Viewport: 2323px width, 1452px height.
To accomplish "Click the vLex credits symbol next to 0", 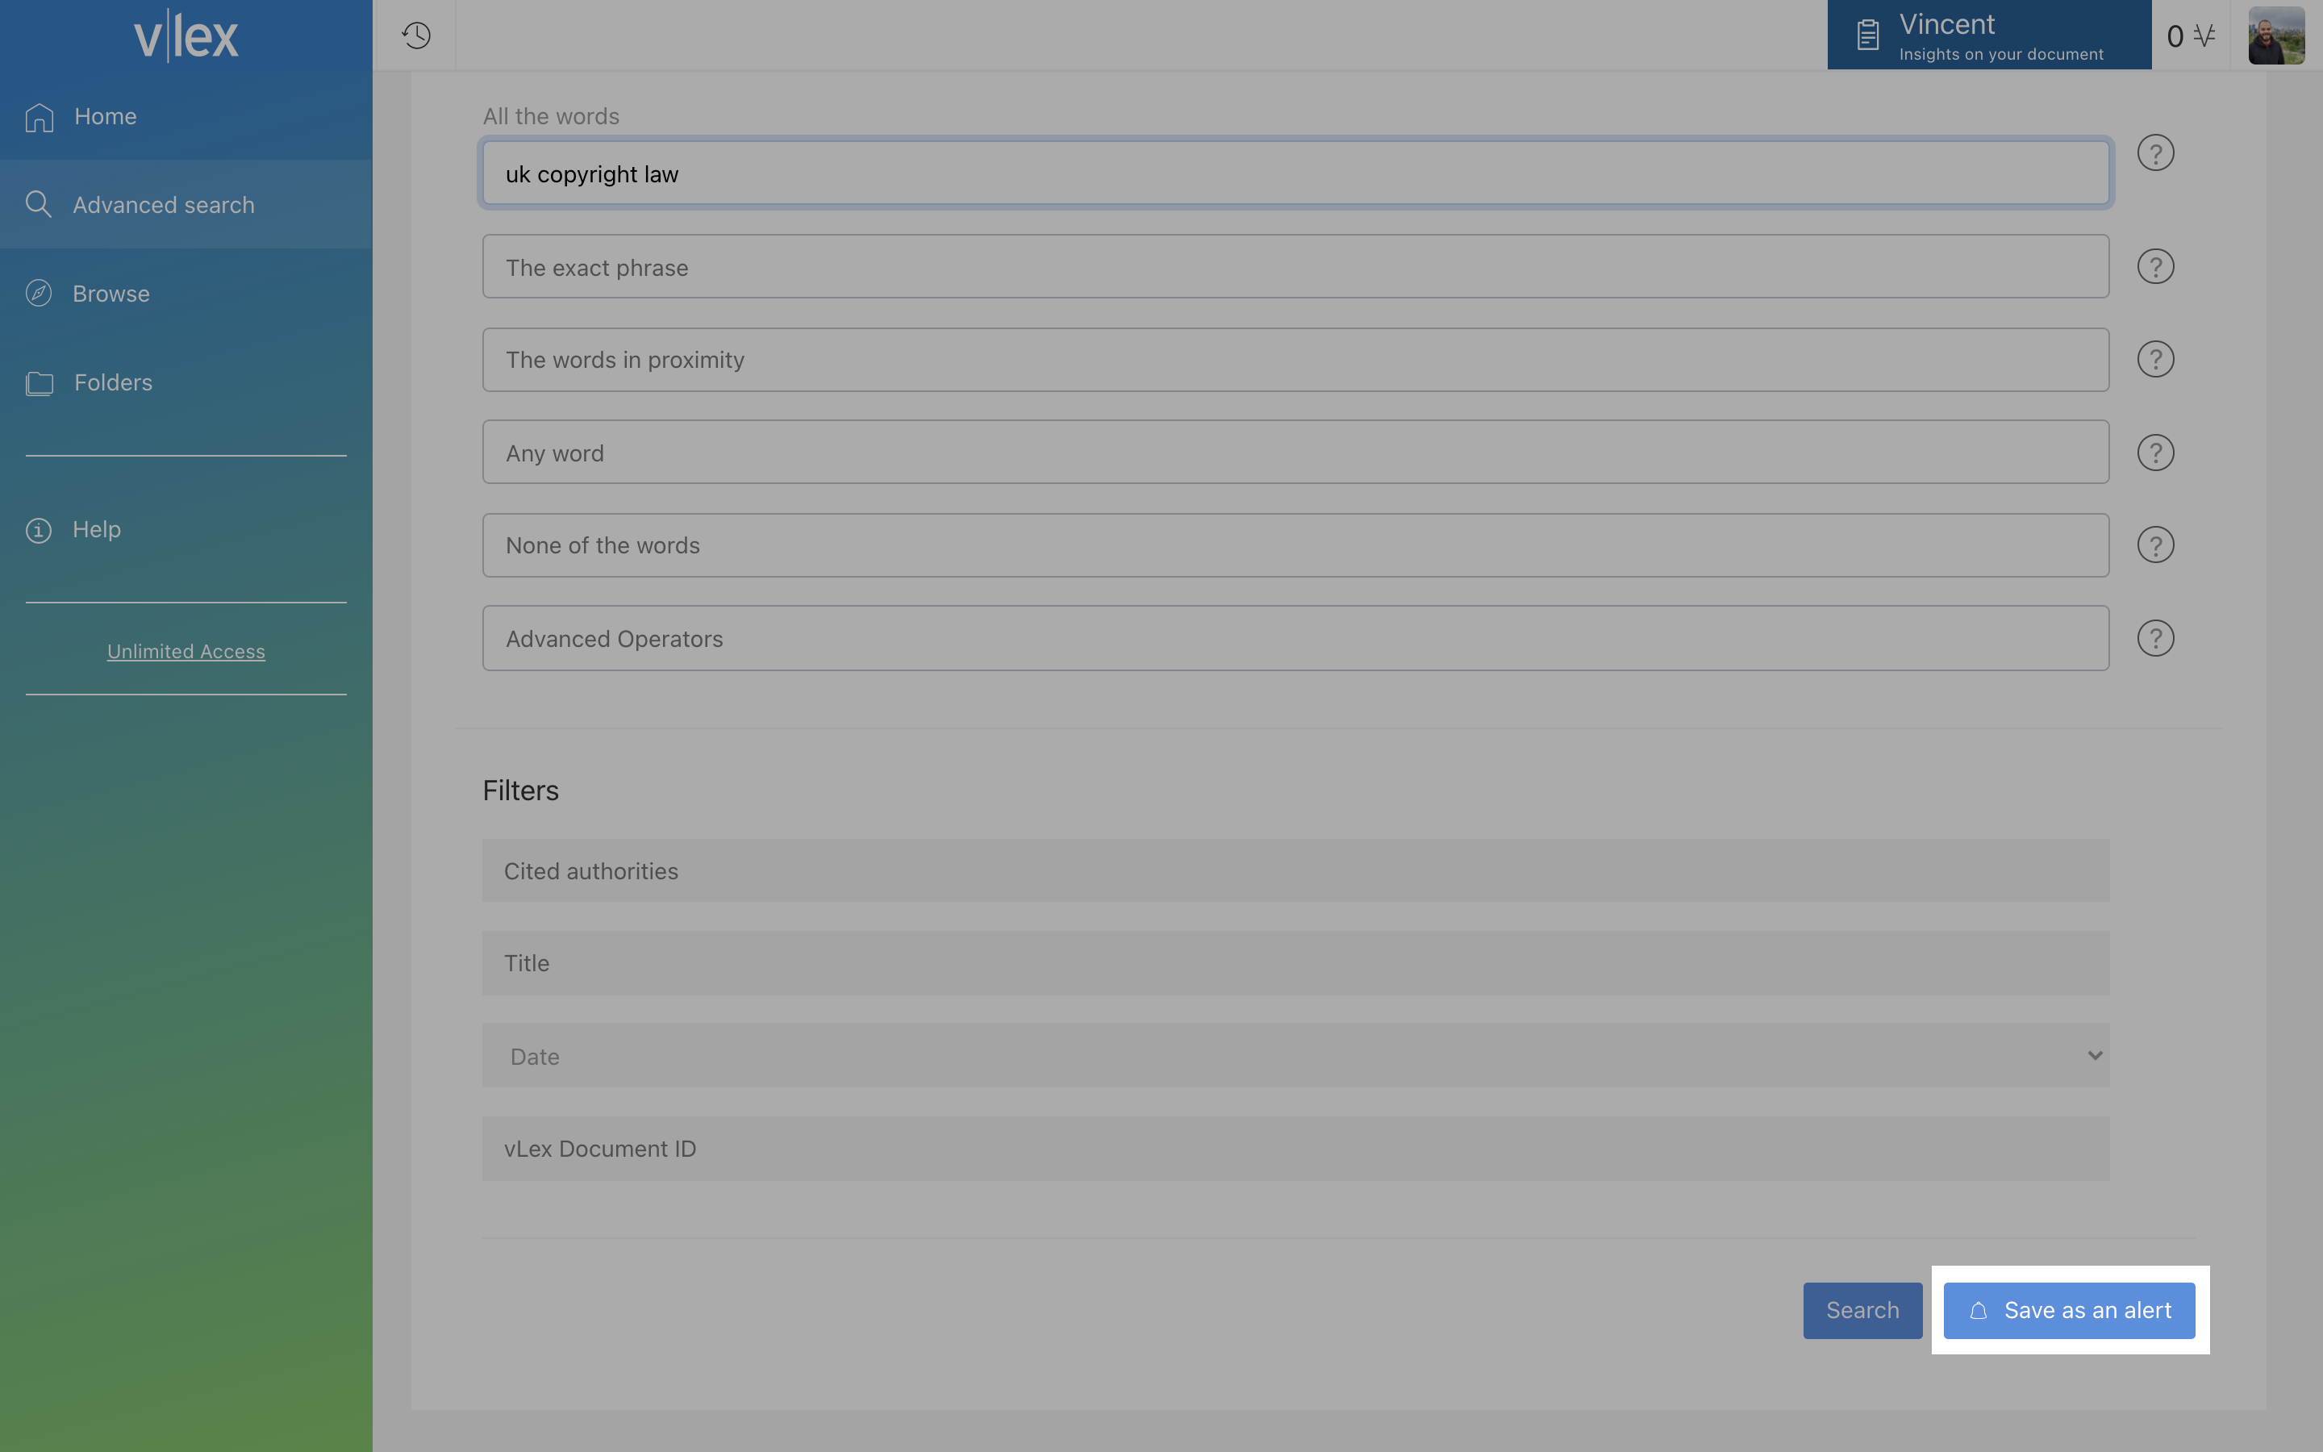I will tap(2204, 35).
